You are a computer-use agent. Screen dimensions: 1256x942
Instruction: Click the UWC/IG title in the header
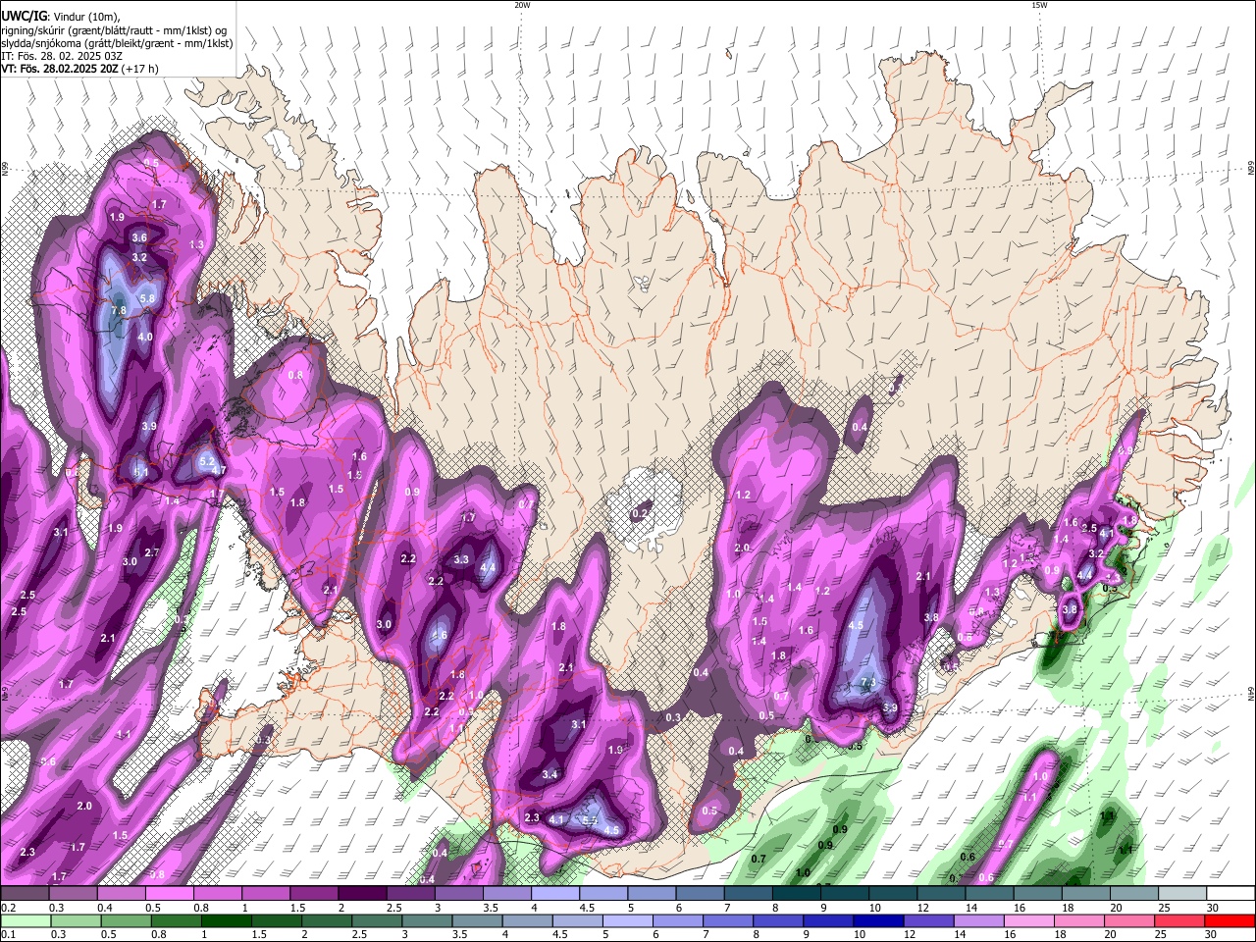tap(24, 16)
